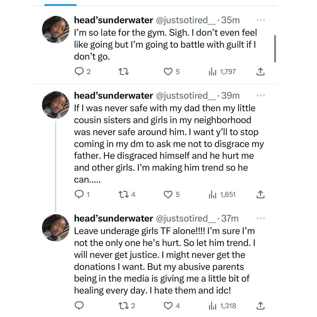Like the late-for-gym tweet
Viewport: 317px width, 317px height.
click(168, 71)
